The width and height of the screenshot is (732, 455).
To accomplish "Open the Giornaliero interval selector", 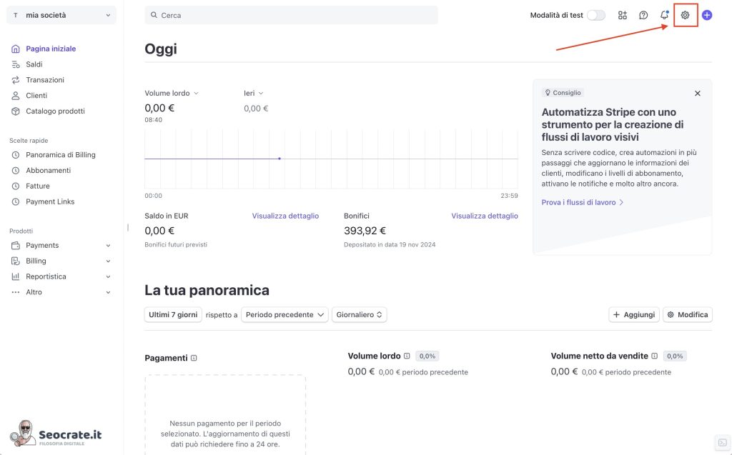I will point(359,314).
